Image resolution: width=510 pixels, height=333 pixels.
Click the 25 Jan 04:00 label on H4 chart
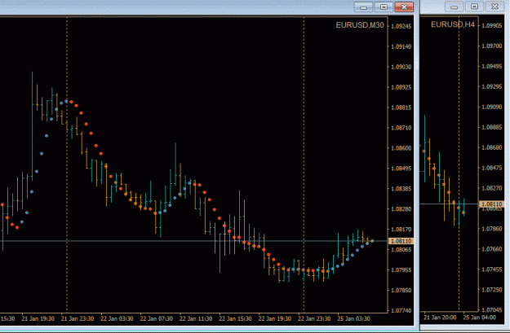(480, 318)
